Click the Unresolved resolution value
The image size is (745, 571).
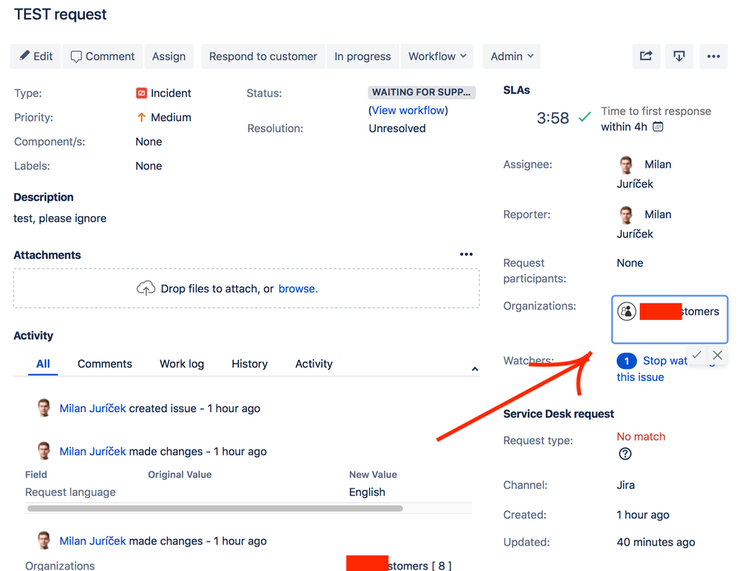pyautogui.click(x=397, y=128)
